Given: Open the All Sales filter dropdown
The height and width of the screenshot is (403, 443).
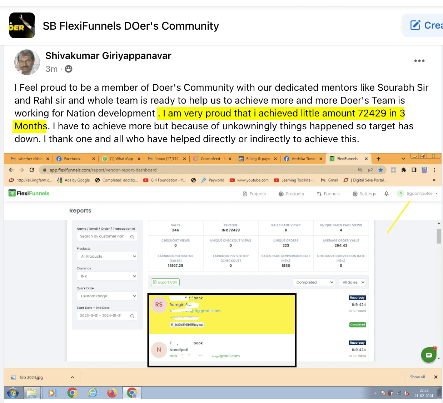Looking at the screenshot, I should 352,282.
